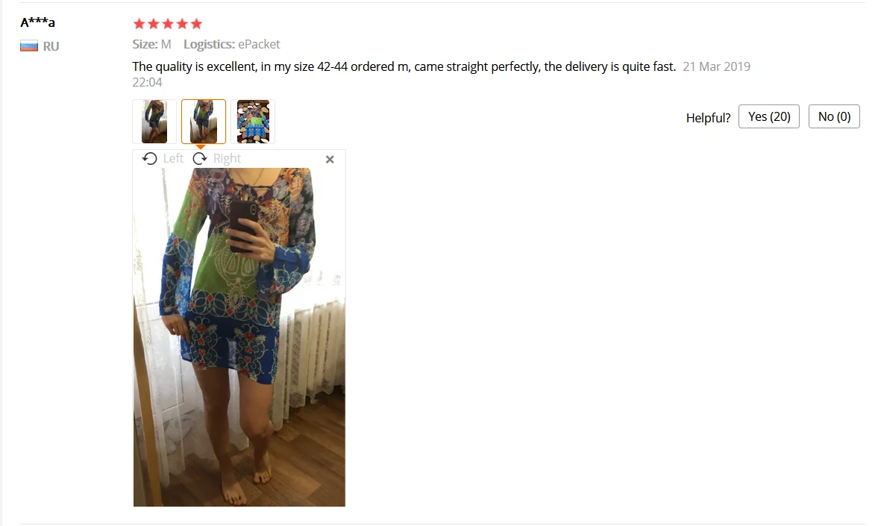878x526 pixels.
Task: Click the enlarged dress review photo
Action: (239, 337)
